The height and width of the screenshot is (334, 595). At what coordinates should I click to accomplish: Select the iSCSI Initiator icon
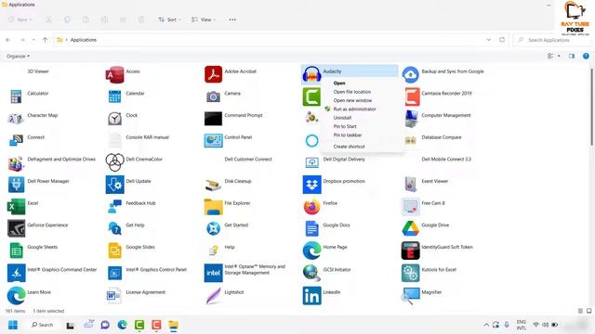[312, 273]
